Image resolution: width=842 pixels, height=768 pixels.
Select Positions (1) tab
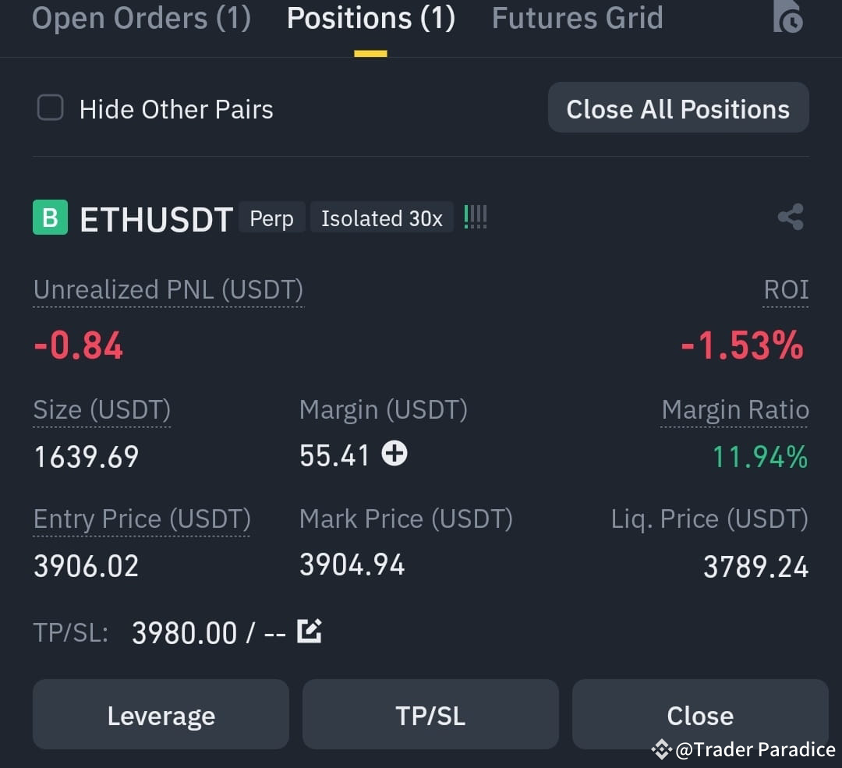371,18
